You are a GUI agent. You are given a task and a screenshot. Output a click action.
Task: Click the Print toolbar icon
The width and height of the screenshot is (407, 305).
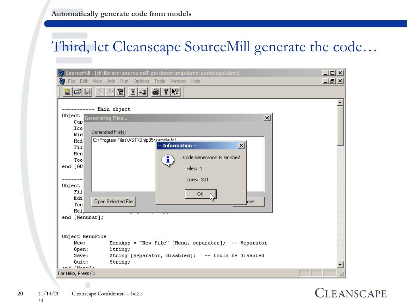click(156, 92)
